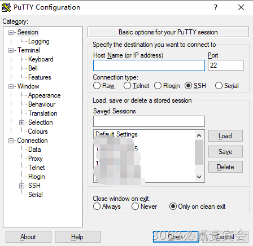The image size is (253, 246).
Task: Open the Selection category
Action: pyautogui.click(x=41, y=122)
